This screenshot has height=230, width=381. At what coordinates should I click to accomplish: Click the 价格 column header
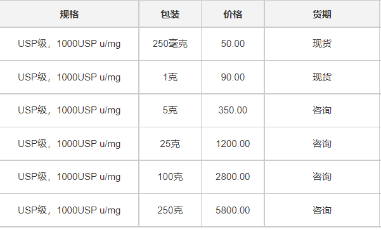coord(233,14)
